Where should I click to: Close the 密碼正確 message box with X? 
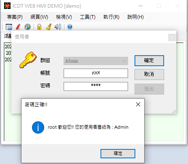point(138,104)
